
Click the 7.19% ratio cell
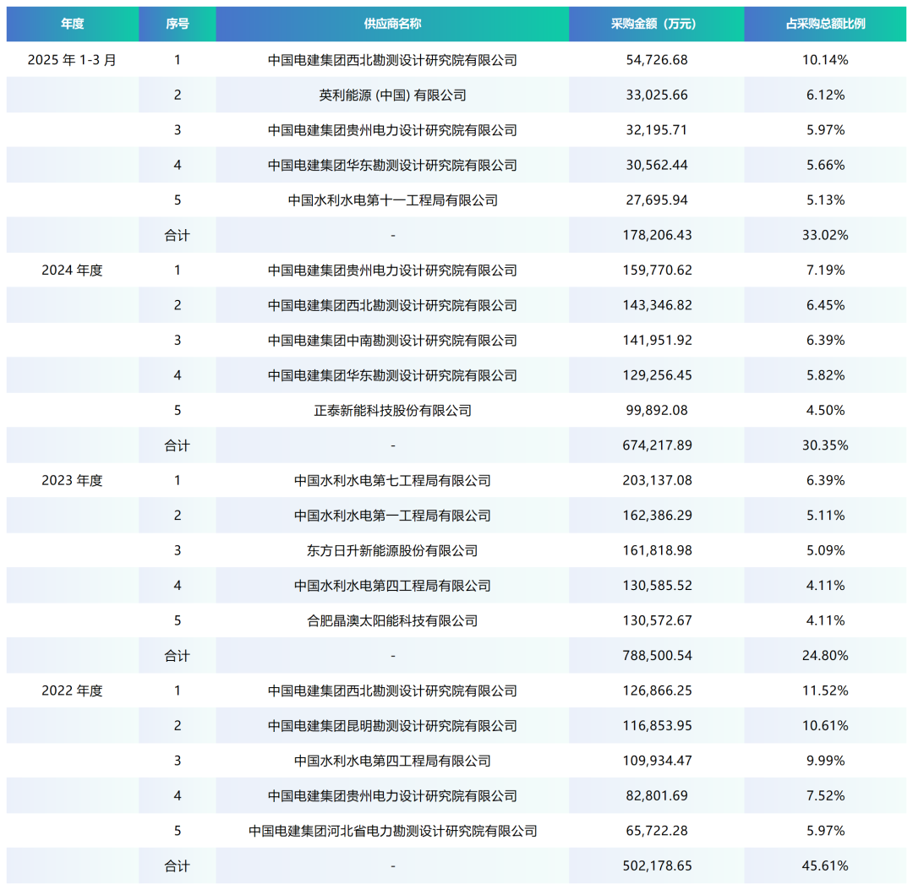825,270
